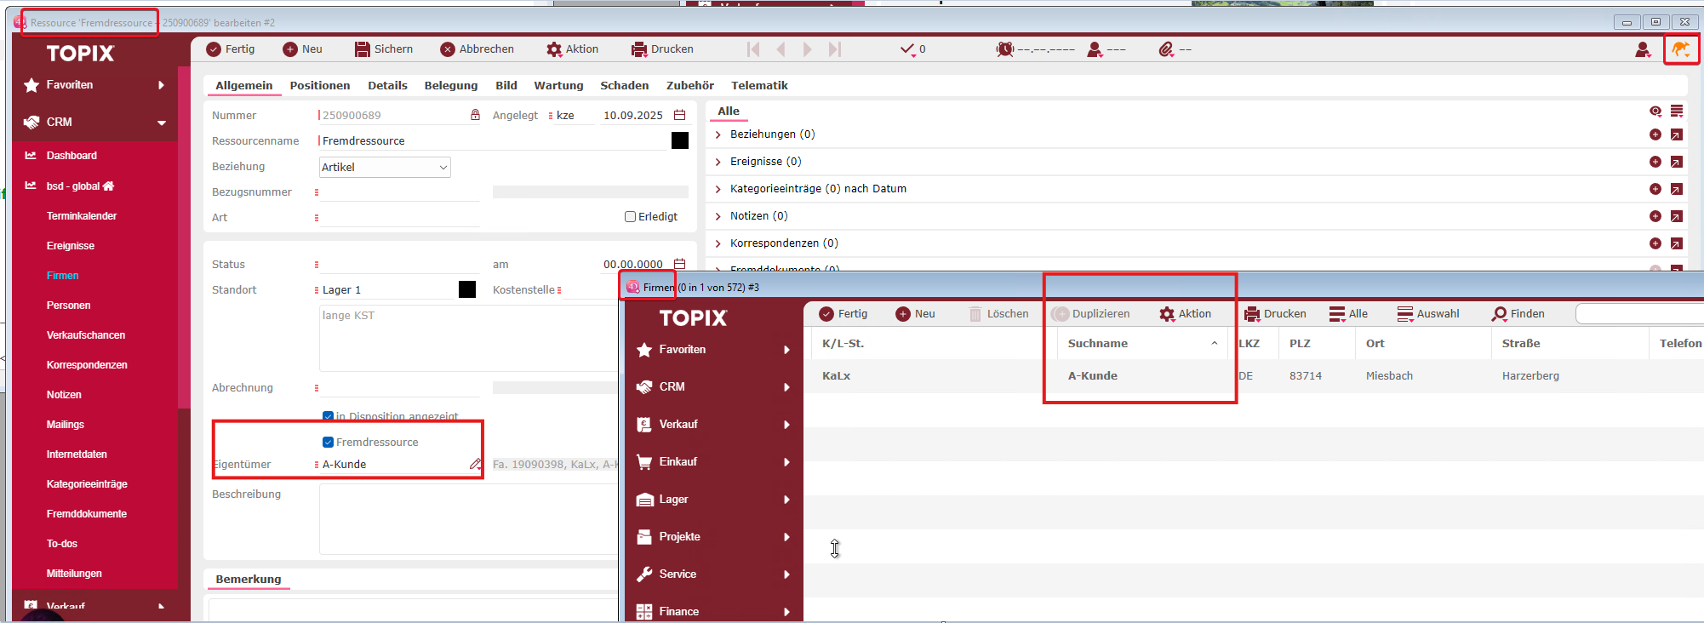Open Verkaufschancen in the sidebar
The width and height of the screenshot is (1704, 623).
coord(86,335)
